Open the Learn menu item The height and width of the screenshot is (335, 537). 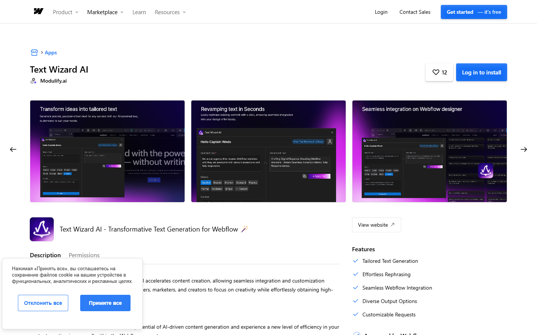(x=139, y=12)
